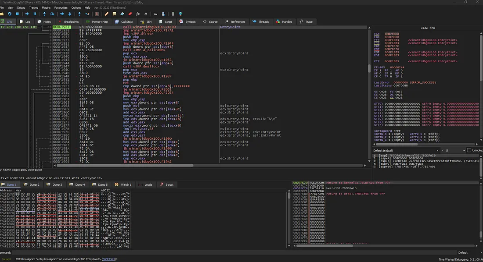Switch to the Dump 3 tab
The height and width of the screenshot is (262, 483).
coord(57,184)
